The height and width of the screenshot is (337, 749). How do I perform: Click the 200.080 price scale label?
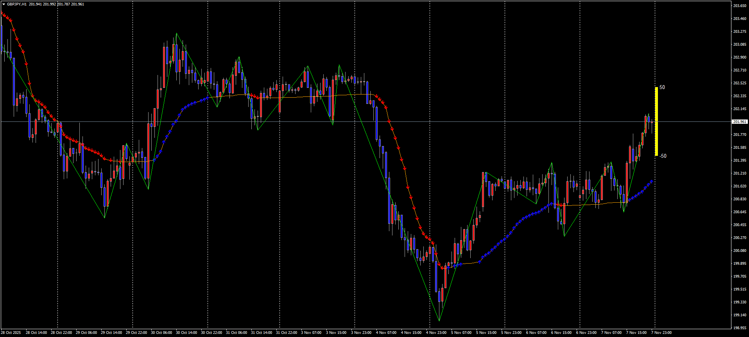click(x=740, y=251)
